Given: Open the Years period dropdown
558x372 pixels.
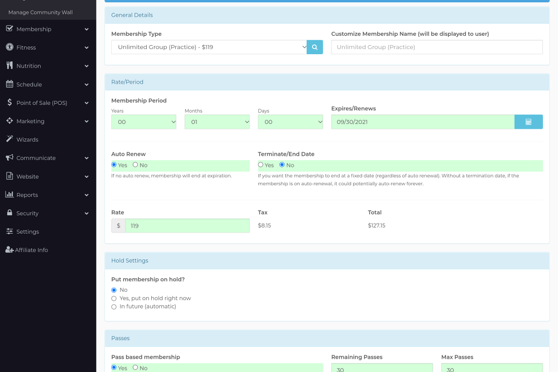Looking at the screenshot, I should pos(144,122).
